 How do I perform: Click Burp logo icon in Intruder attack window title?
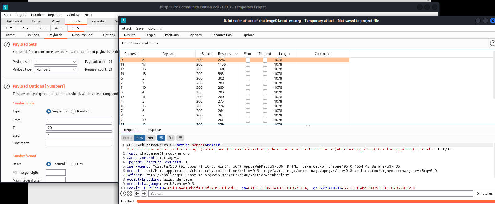pos(124,21)
